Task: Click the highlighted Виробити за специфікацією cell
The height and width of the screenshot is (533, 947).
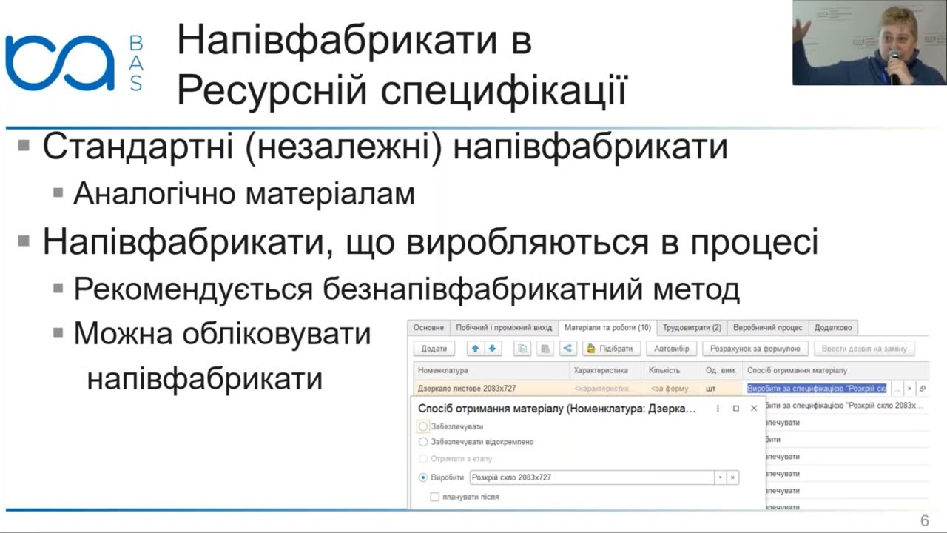Action: click(817, 389)
